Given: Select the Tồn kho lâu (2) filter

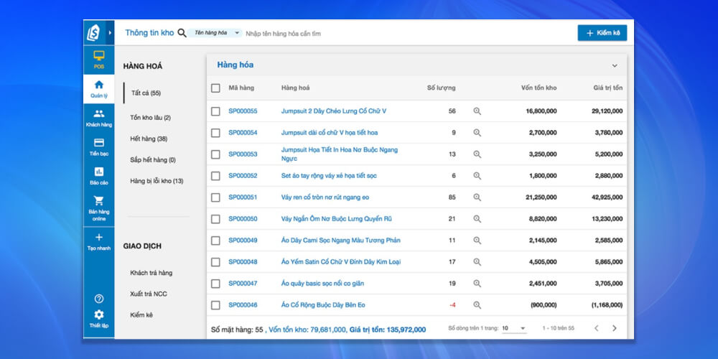Looking at the screenshot, I should [x=150, y=118].
